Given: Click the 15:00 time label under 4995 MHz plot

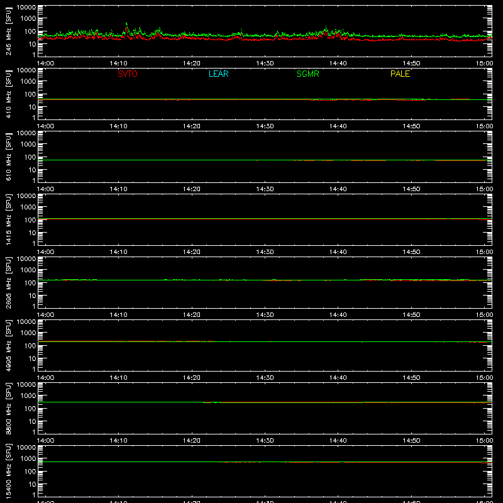Looking at the screenshot, I should pos(484,378).
